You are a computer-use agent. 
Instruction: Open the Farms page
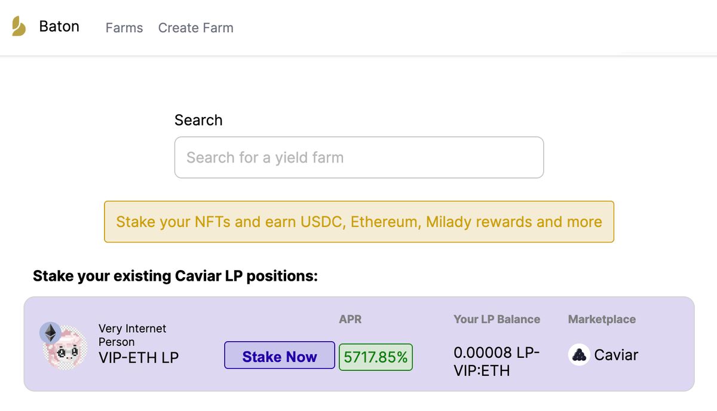click(124, 27)
